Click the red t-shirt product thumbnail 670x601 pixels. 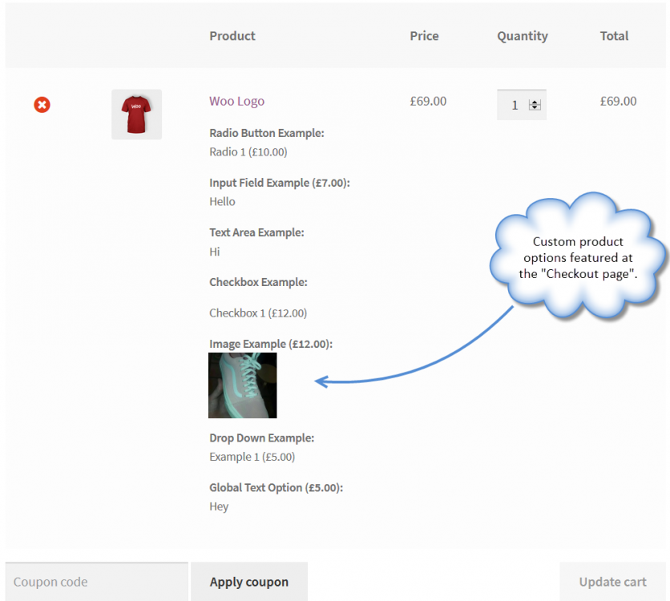136,114
